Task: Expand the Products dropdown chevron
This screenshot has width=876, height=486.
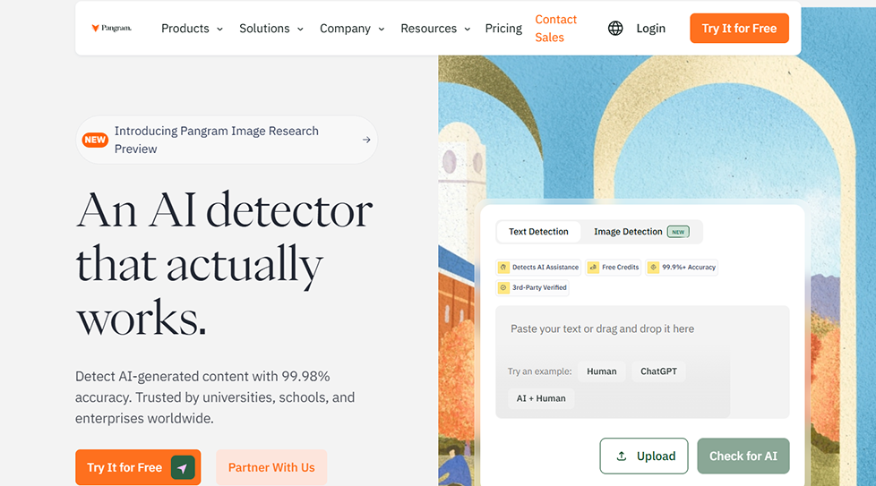Action: tap(219, 29)
